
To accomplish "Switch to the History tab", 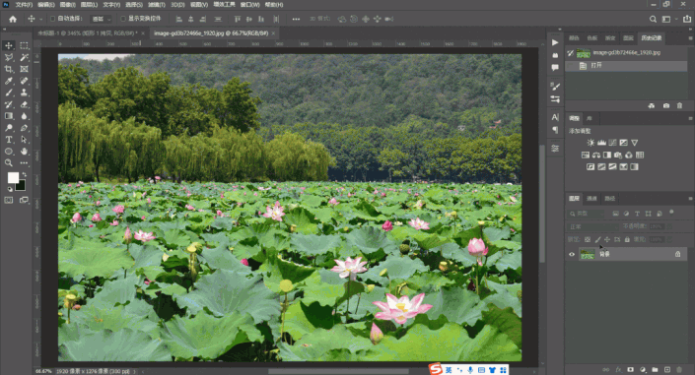I will click(x=651, y=38).
